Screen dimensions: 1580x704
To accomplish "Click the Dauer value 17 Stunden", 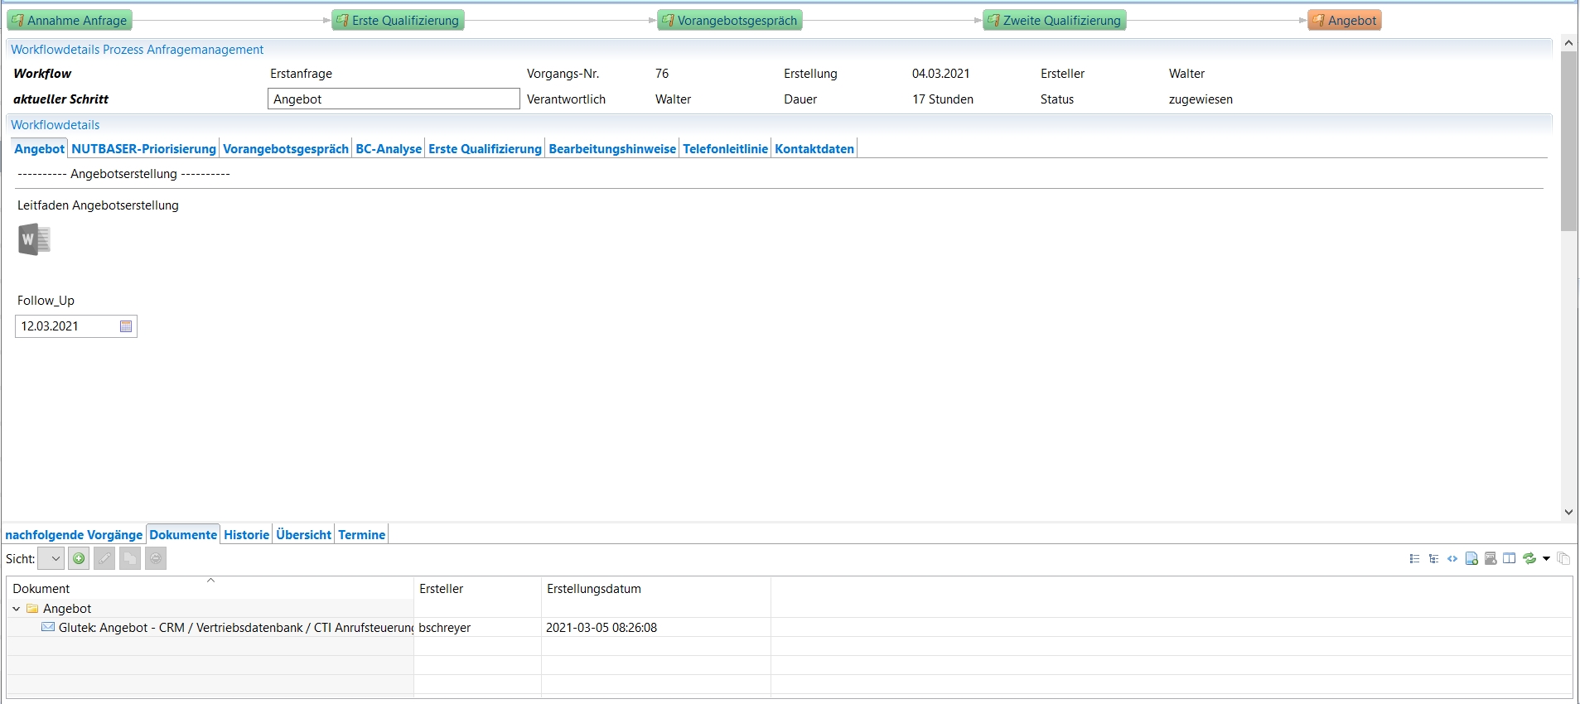I will [x=943, y=99].
